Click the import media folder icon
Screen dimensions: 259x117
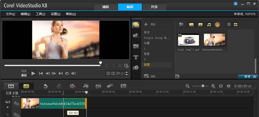pos(181,25)
